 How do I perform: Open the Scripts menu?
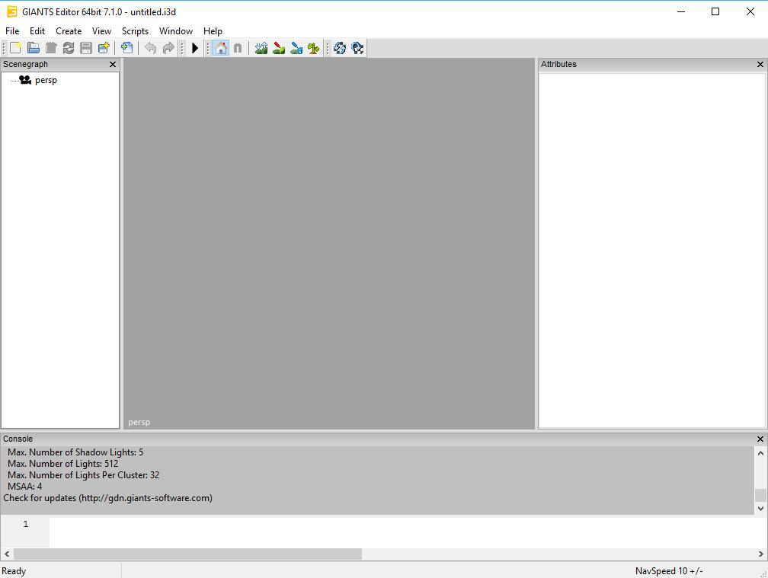tap(135, 31)
